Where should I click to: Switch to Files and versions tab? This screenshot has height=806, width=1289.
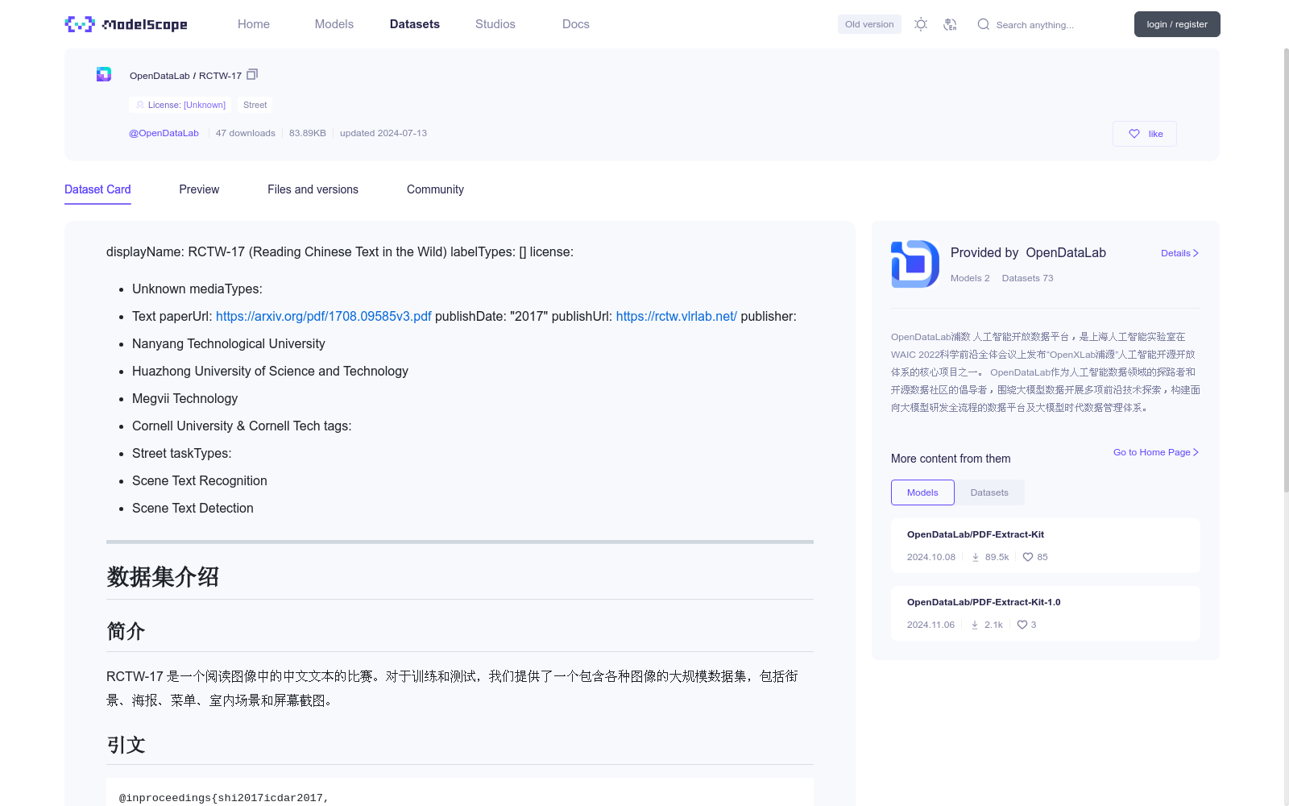[x=313, y=189]
